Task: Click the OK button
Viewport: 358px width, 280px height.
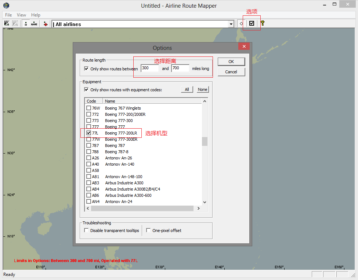Action: click(231, 62)
